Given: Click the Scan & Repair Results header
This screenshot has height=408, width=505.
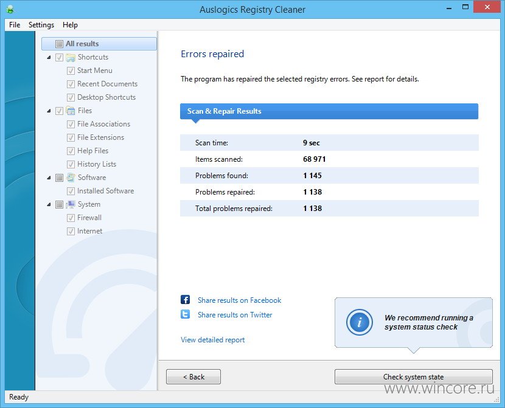Looking at the screenshot, I should [329, 111].
